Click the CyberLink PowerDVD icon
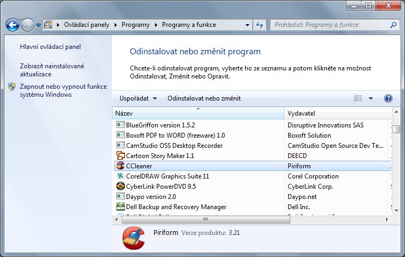 tap(120, 186)
